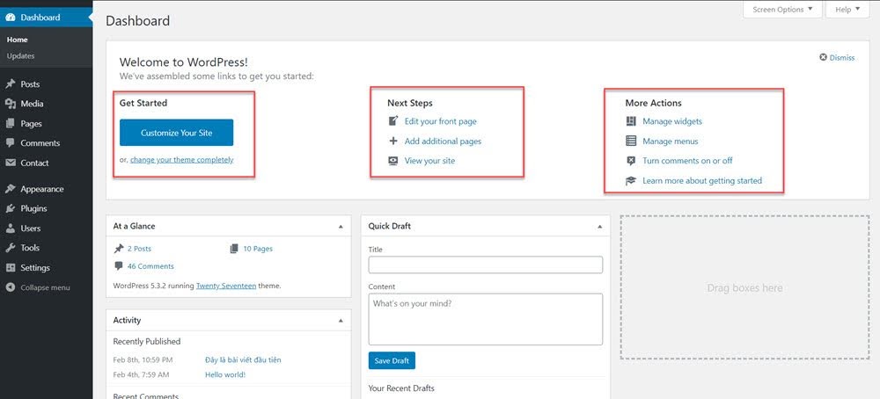880x399 pixels.
Task: Collapse the At a Glance panel
Action: 341,227
